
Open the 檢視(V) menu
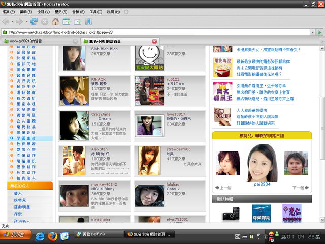(43, 12)
